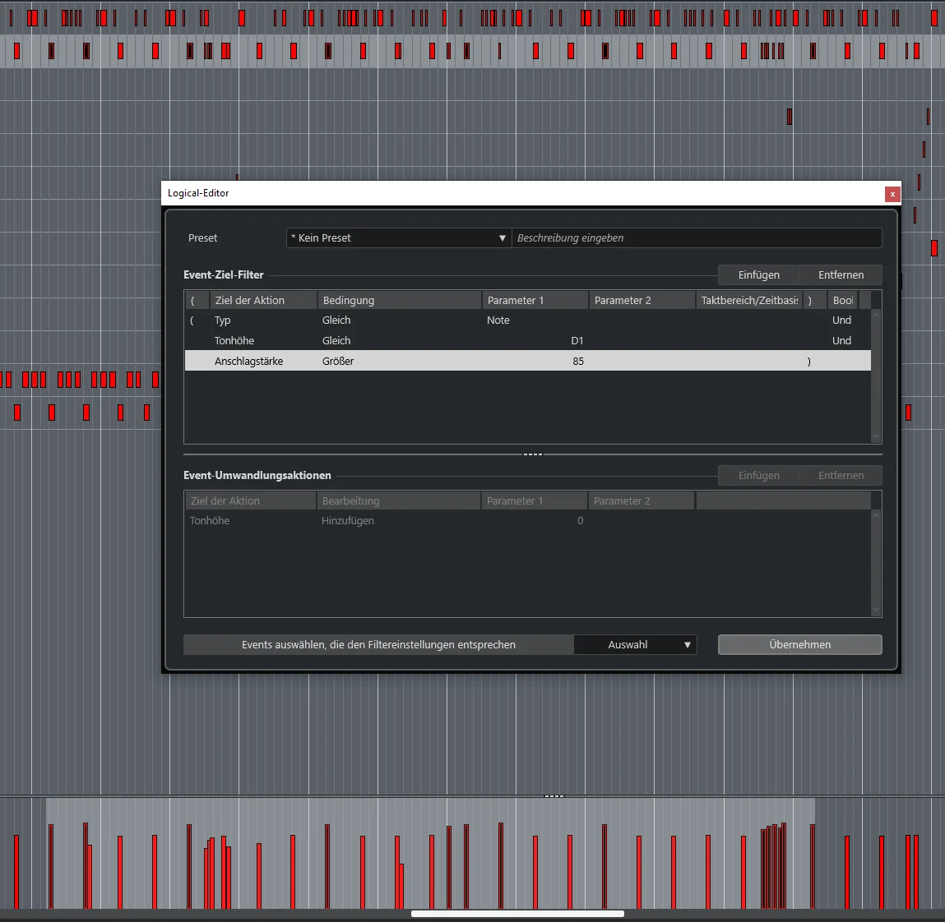
Task: Click the Taktbereich/Zeitbasis column header
Action: coord(749,300)
